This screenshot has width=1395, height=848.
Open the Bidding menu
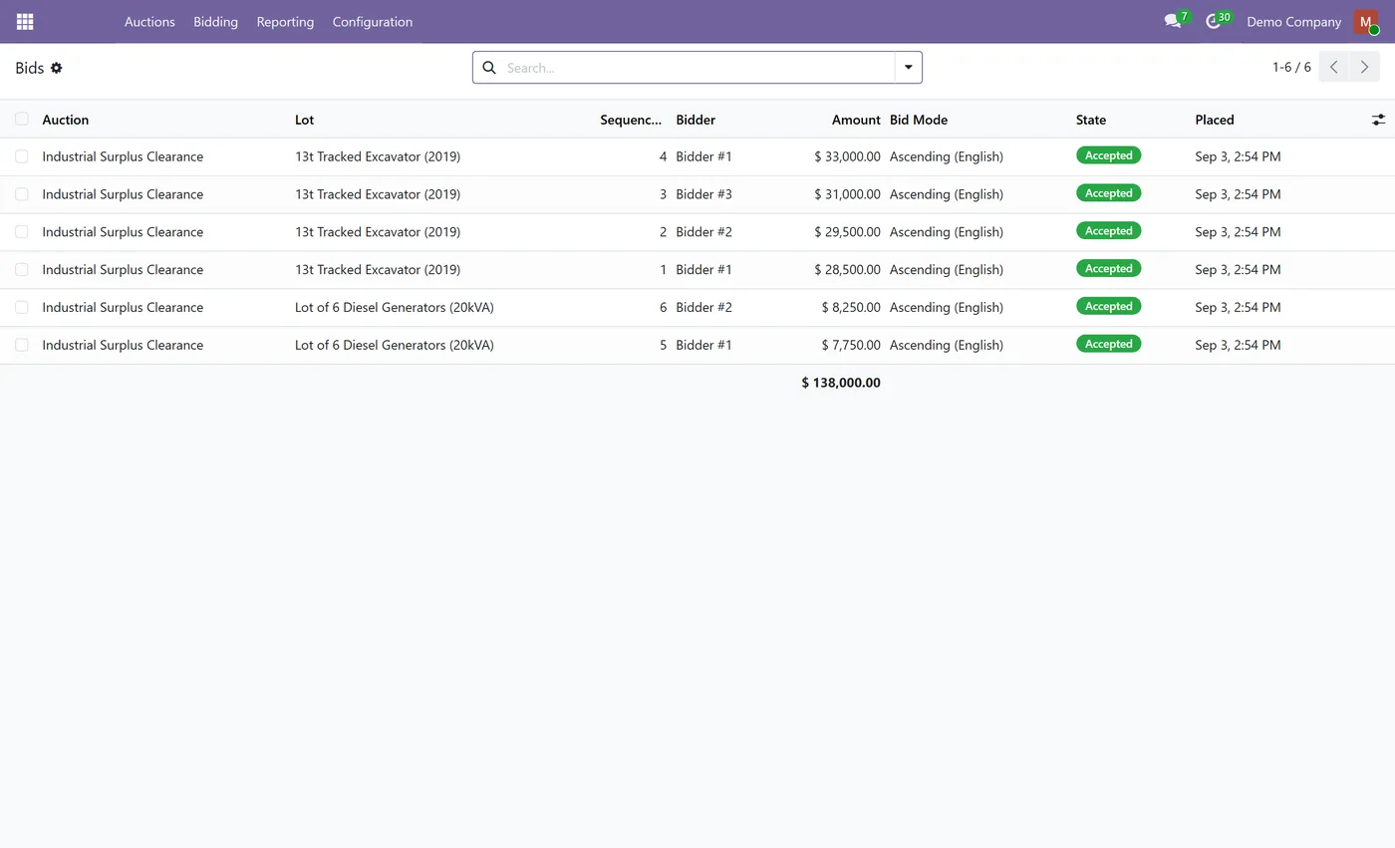(x=215, y=21)
